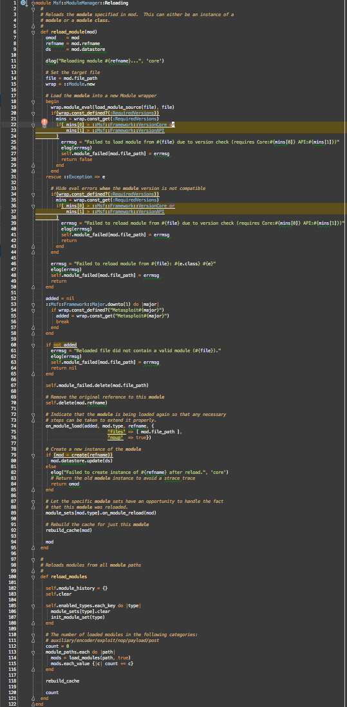Collapse the if wrap.const_defined? block on line 20
The image size is (347, 707).
tap(33, 113)
